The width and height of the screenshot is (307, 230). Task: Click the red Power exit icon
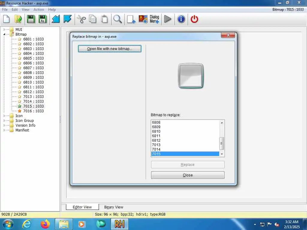point(194,19)
